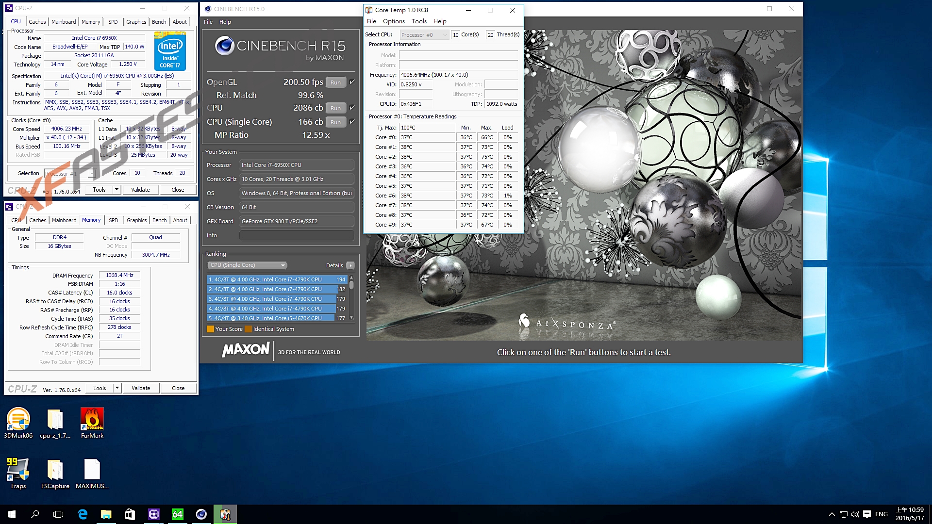Open Core Temp Options menu
This screenshot has height=524, width=932.
tap(393, 21)
